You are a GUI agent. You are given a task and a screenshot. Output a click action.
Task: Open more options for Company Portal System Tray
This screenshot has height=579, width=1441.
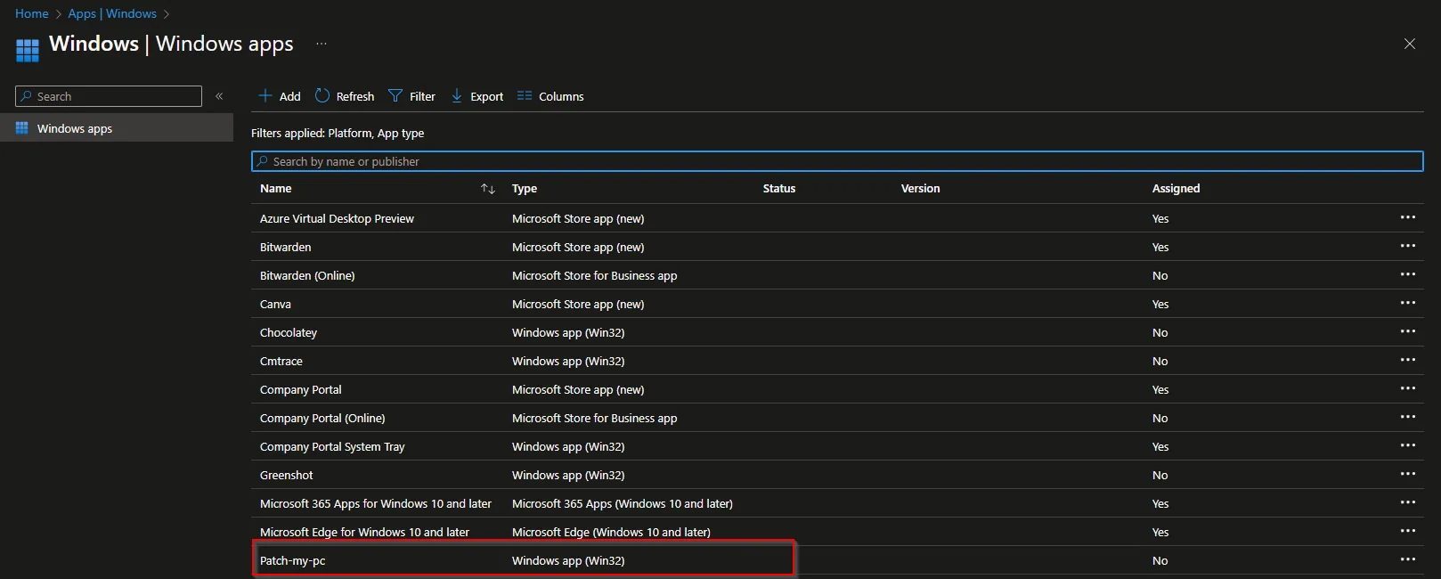[x=1407, y=445]
